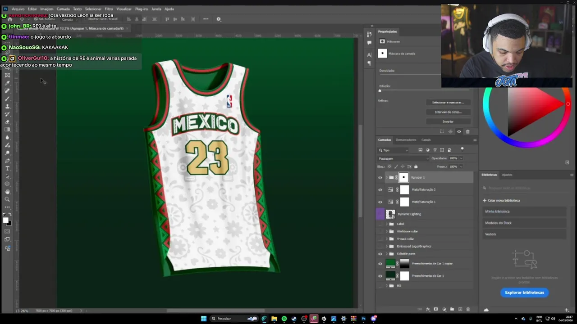Screen dimensions: 577x324
Task: Click Criar nova biblioteca link
Action: (501, 201)
